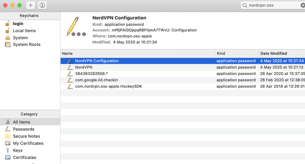The height and width of the screenshot is (164, 305).
Task: Click the Kind value application password in header
Action: pos(124,24)
